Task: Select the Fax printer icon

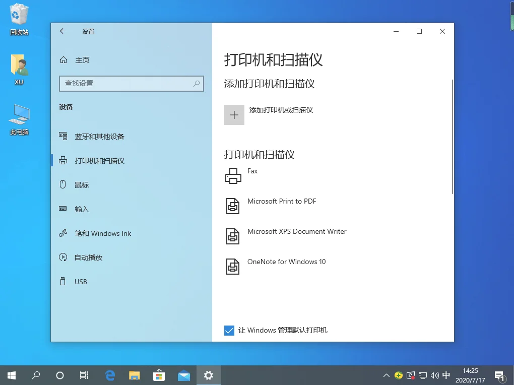Action: point(233,176)
